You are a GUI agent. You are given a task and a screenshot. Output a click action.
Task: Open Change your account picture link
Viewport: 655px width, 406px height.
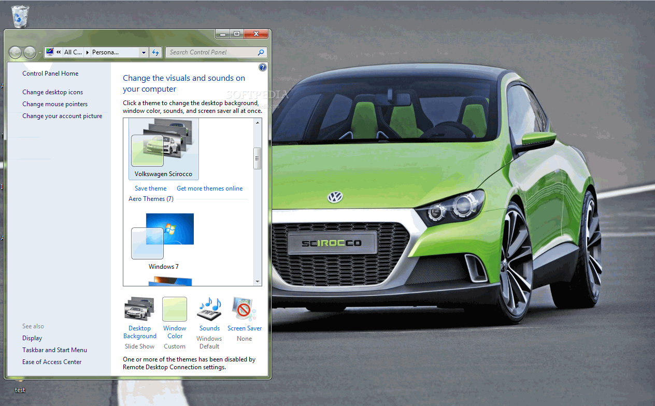coord(62,116)
